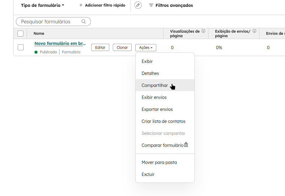
Task: Choose Excluir to delete the form
Action: (x=148, y=174)
